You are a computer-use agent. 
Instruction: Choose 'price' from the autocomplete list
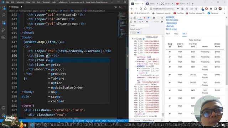[78, 65]
